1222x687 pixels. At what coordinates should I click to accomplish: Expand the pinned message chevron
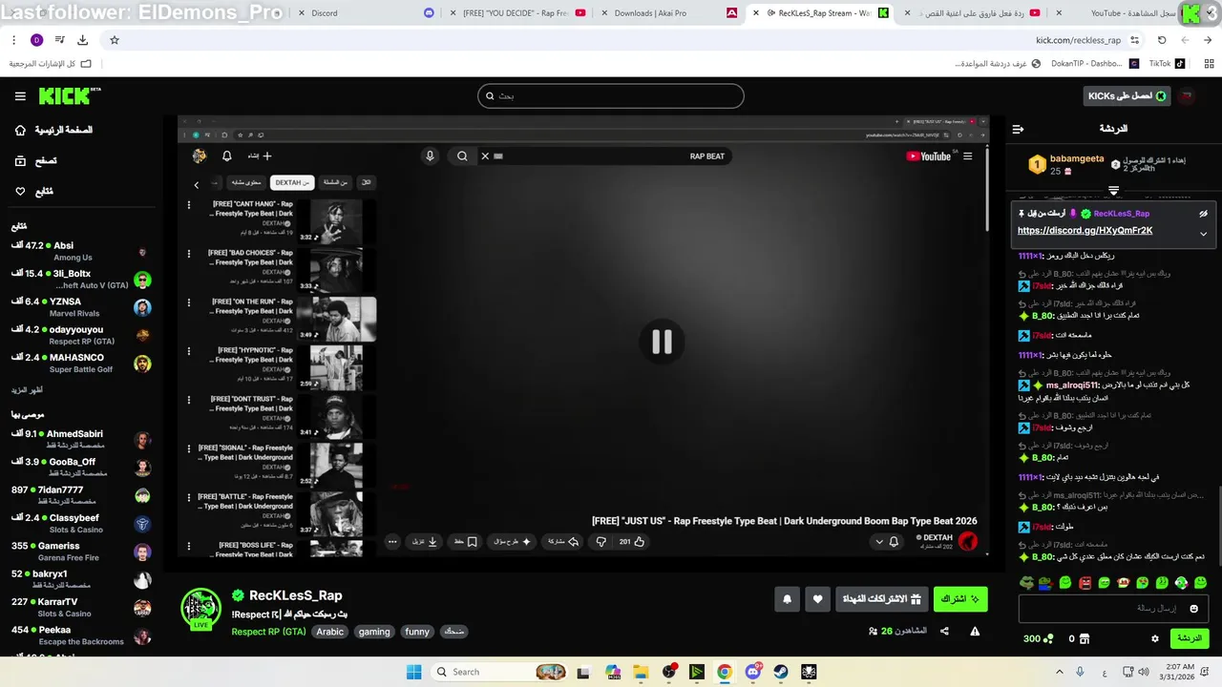pyautogui.click(x=1204, y=233)
